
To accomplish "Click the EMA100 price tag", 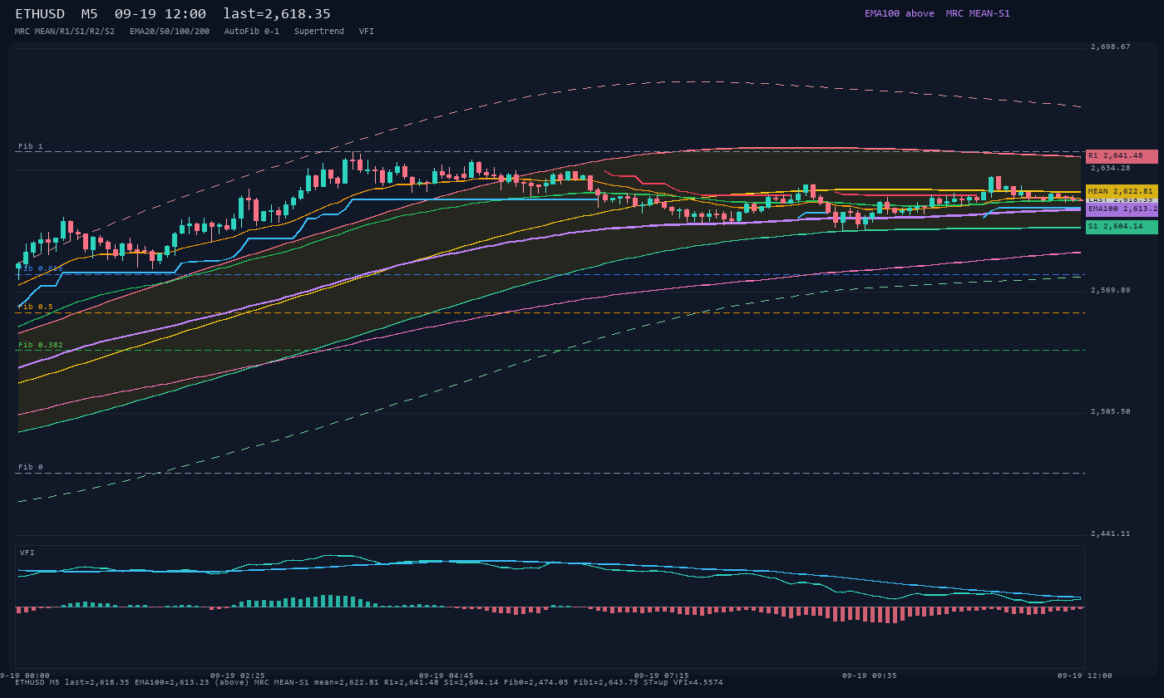I will tap(1122, 209).
